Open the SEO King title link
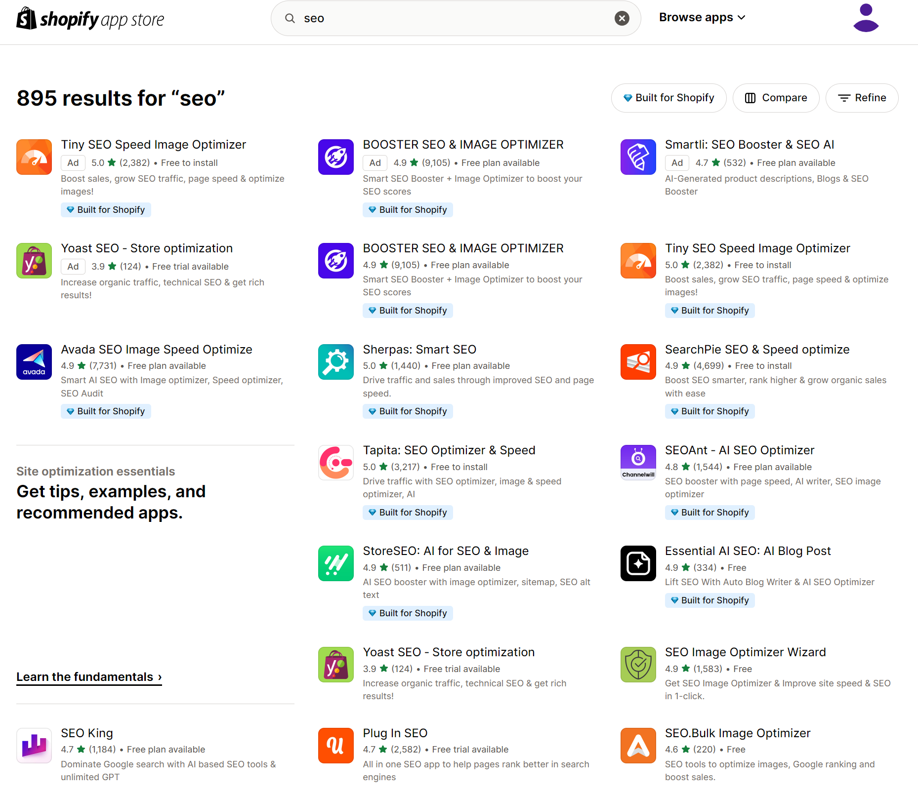Image resolution: width=918 pixels, height=793 pixels. (x=87, y=733)
